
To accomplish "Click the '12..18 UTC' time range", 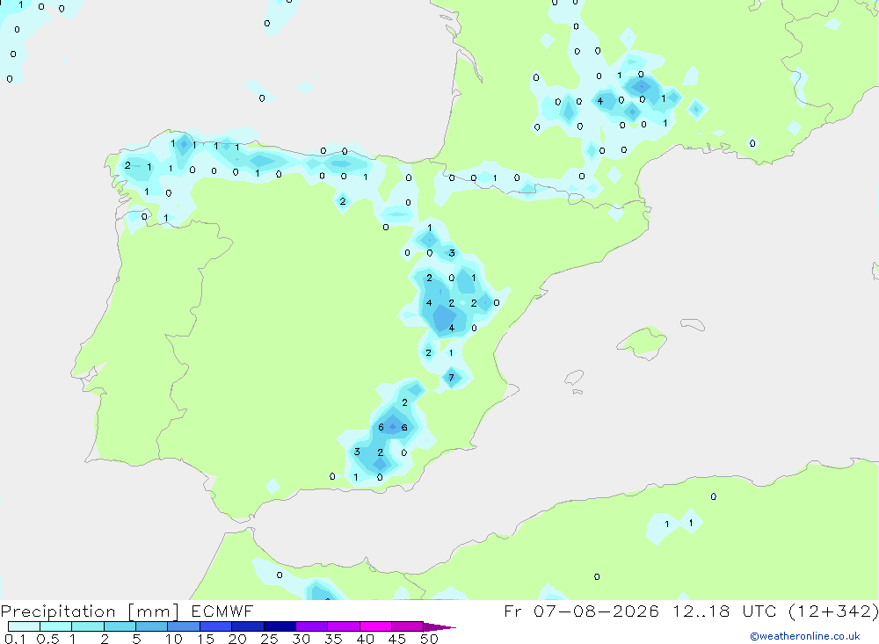I will click(x=723, y=611).
